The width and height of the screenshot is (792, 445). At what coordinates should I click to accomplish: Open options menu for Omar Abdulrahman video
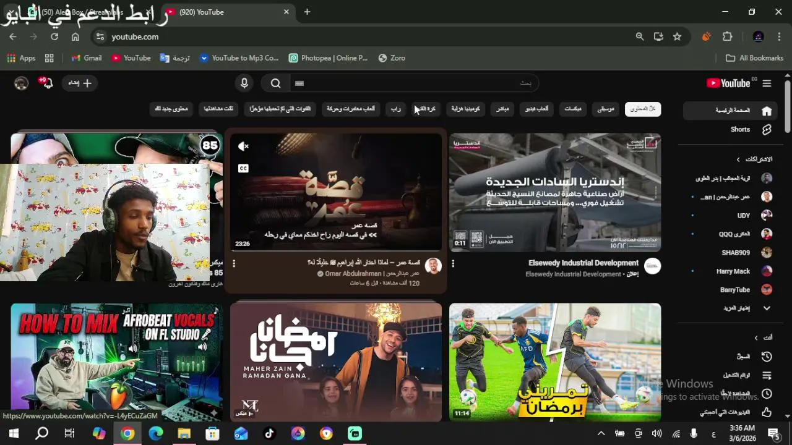tap(234, 263)
